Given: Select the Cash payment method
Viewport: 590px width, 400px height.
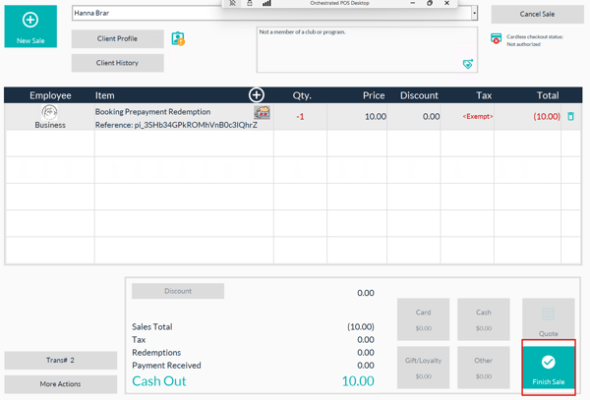Looking at the screenshot, I should coord(483,319).
